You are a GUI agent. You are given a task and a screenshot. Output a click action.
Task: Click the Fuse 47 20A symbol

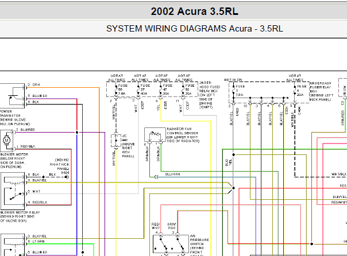point(161,90)
